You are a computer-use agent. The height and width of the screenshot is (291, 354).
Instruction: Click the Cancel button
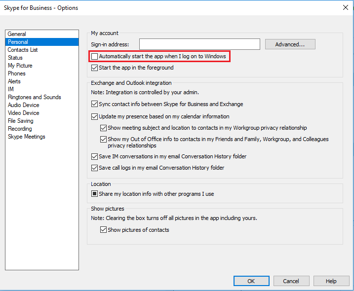point(291,281)
